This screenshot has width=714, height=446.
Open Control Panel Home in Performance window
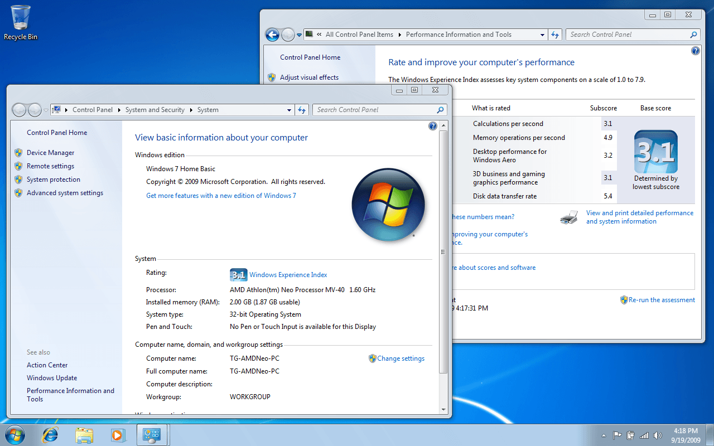pyautogui.click(x=310, y=57)
